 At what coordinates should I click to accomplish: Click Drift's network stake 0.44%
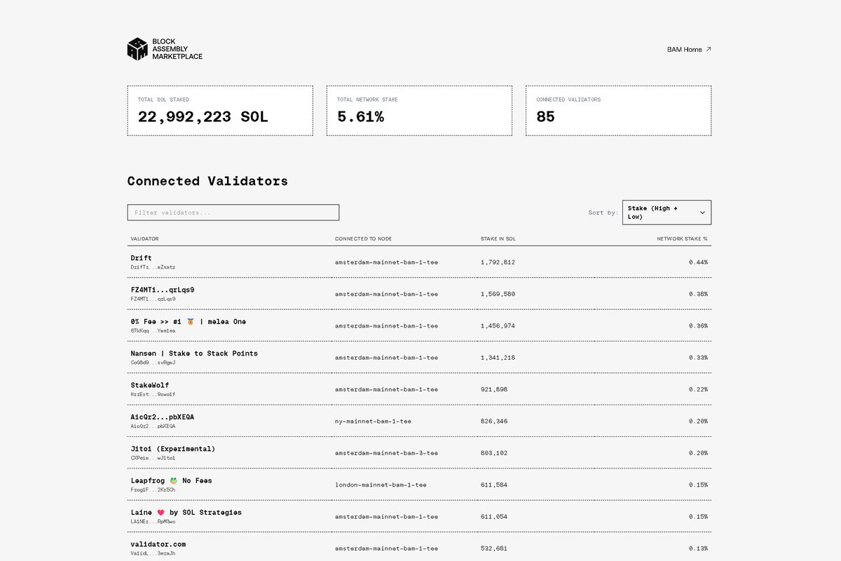(697, 262)
